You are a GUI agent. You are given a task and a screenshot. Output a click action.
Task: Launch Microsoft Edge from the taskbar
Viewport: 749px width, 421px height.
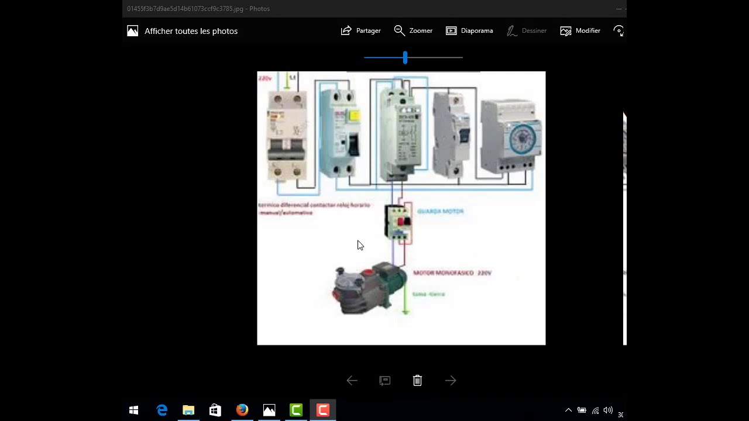coord(162,410)
